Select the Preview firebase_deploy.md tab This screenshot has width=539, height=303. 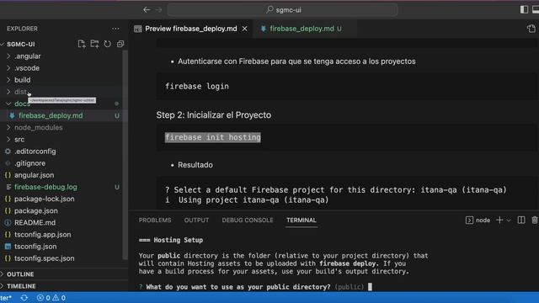(x=191, y=29)
